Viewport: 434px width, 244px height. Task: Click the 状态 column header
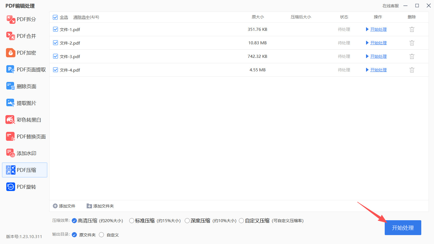[x=344, y=17]
